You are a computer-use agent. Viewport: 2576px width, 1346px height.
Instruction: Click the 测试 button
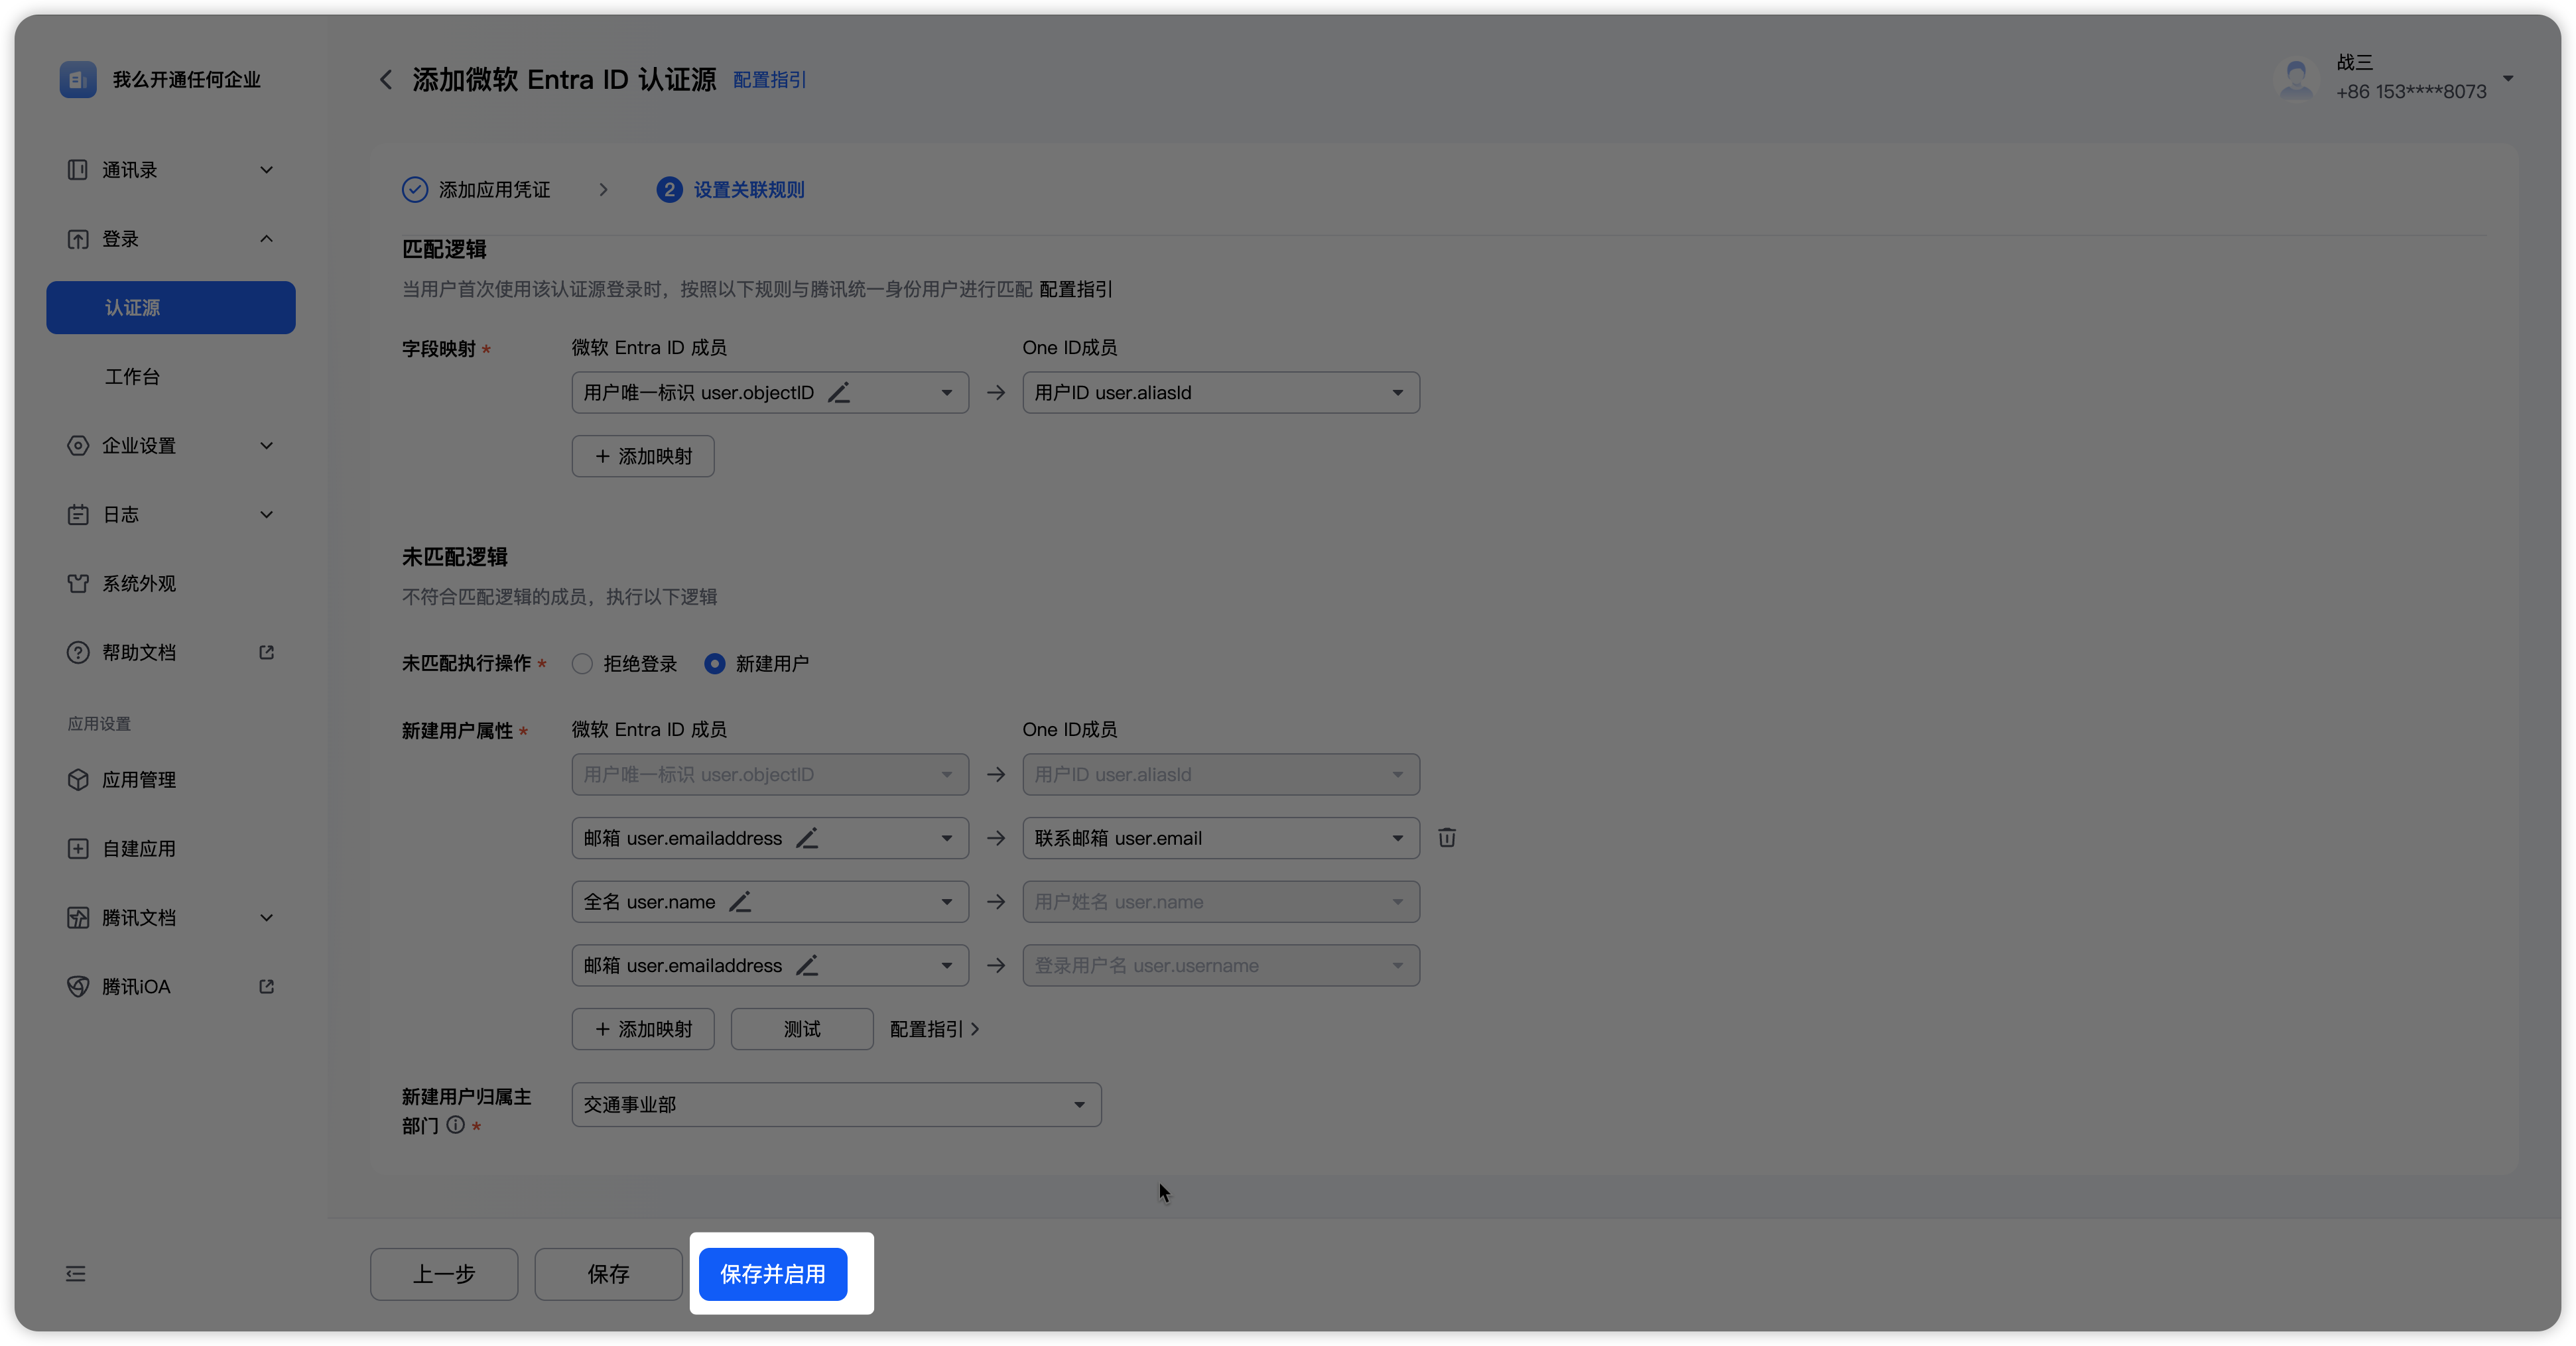[x=801, y=1029]
